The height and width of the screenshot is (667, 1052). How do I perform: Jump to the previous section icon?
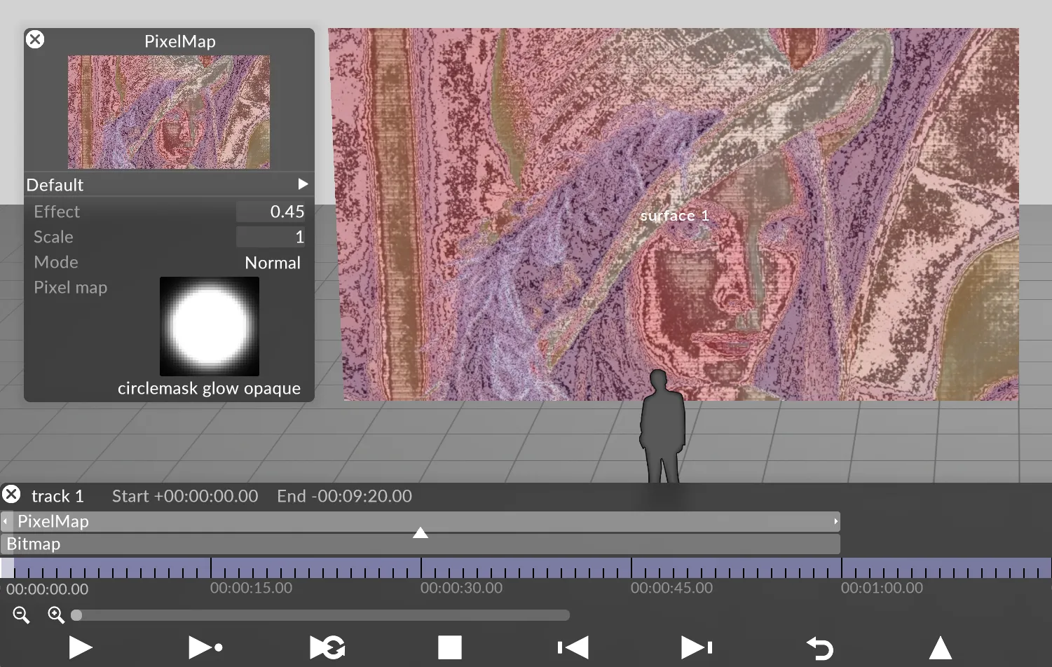pyautogui.click(x=573, y=647)
